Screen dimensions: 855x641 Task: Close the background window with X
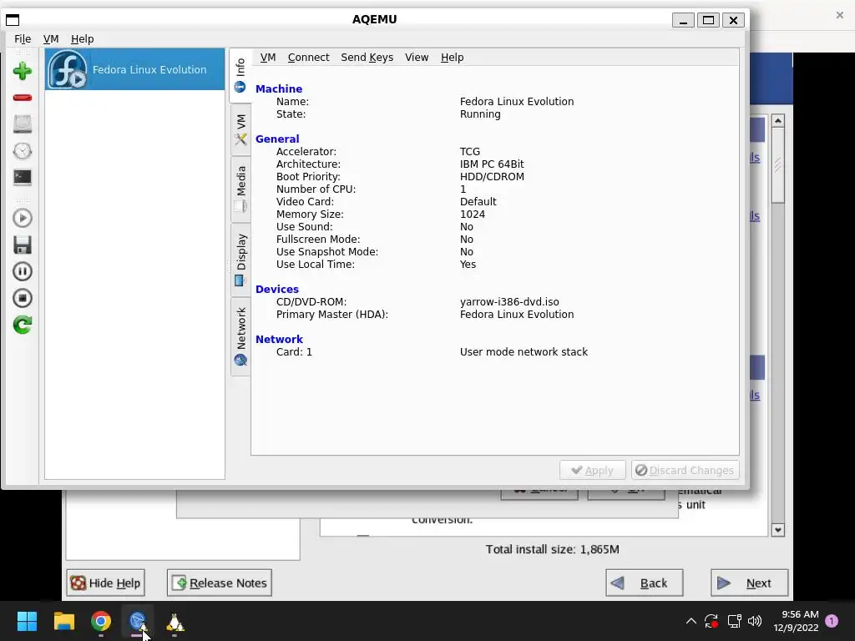(840, 15)
